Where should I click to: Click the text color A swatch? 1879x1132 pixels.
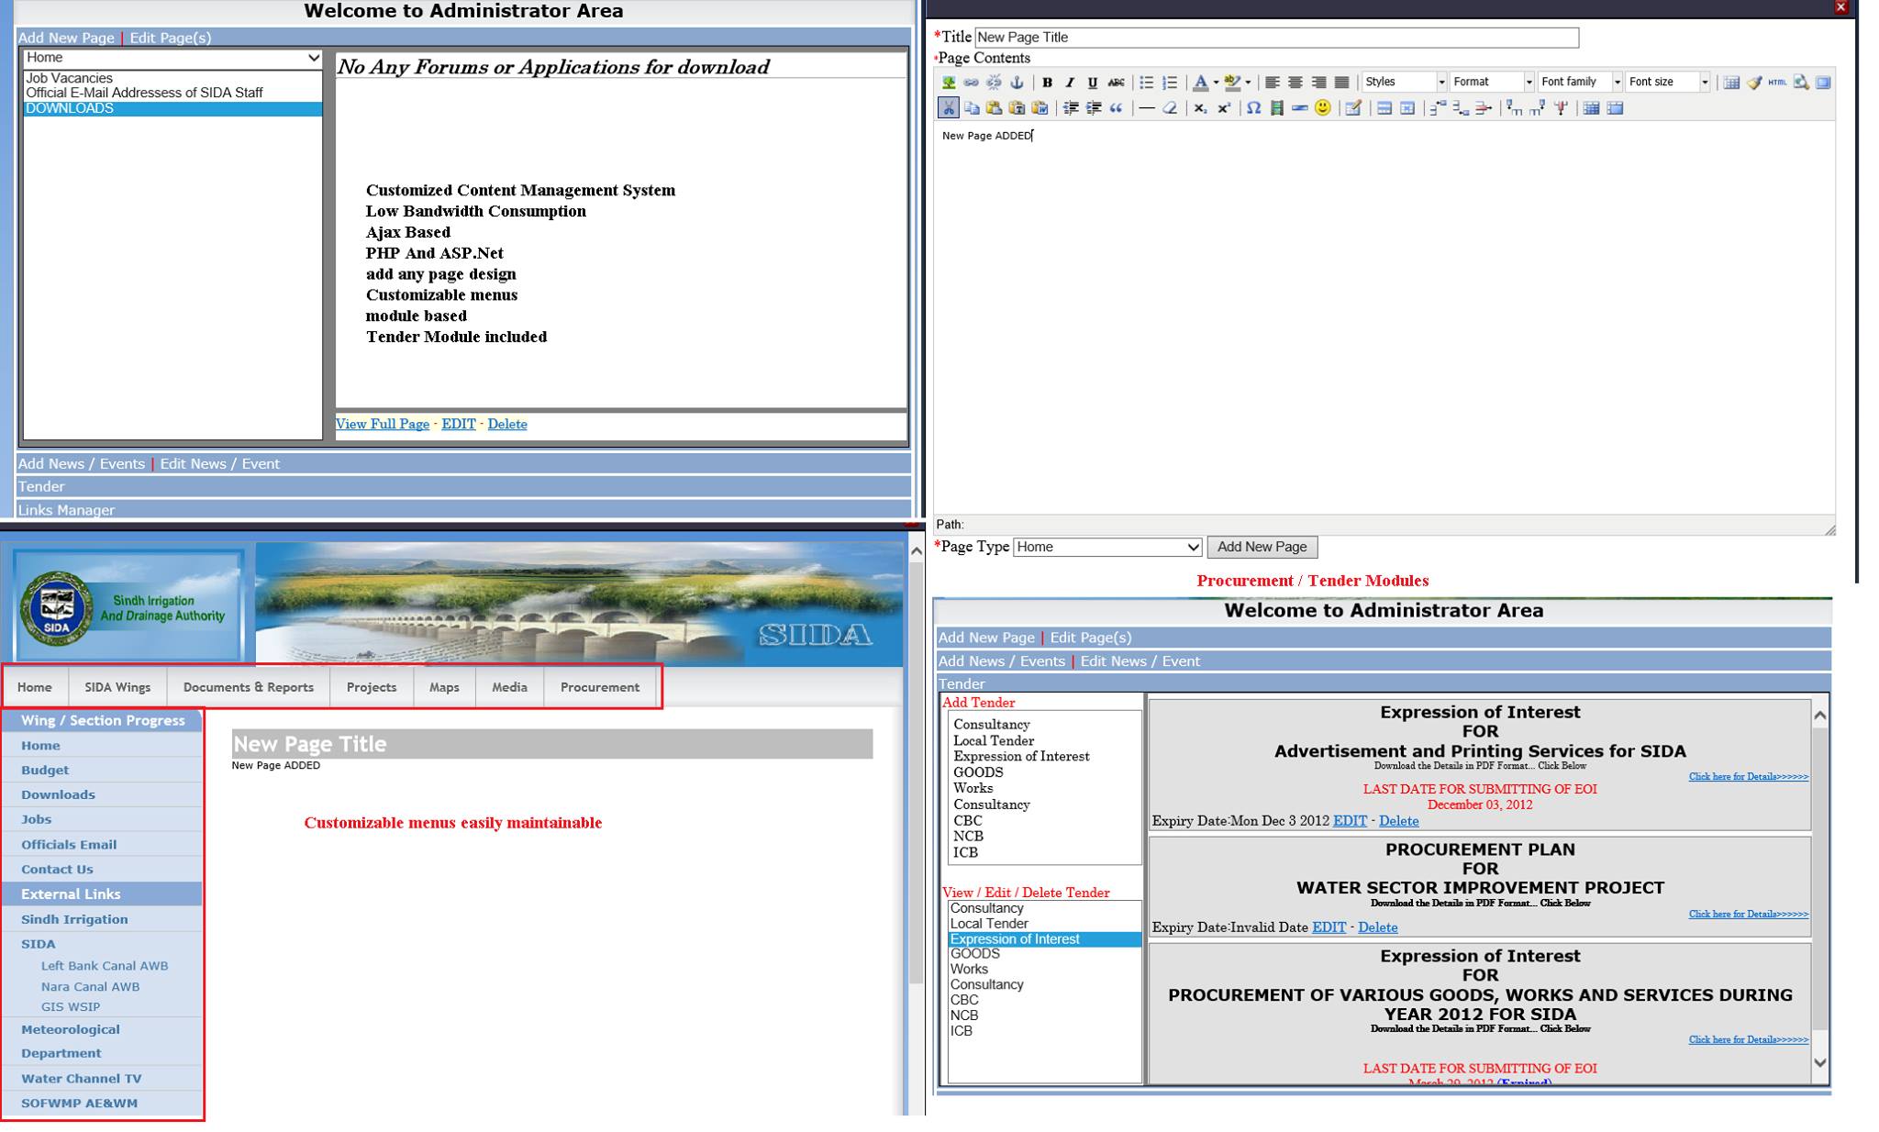(x=1200, y=83)
